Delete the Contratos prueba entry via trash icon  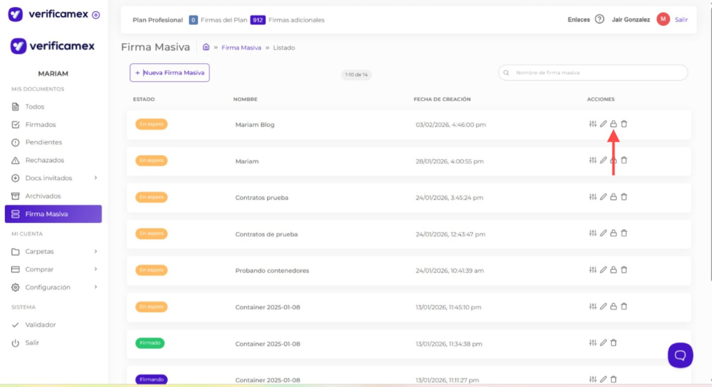coord(624,197)
